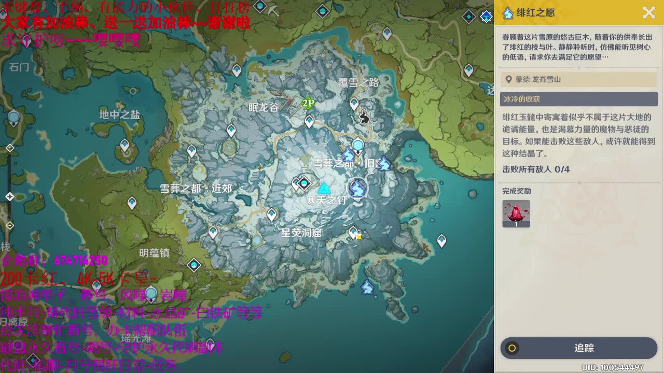Click the teleport waypoint below 地中之盐
The height and width of the screenshot is (373, 664).
(x=125, y=146)
